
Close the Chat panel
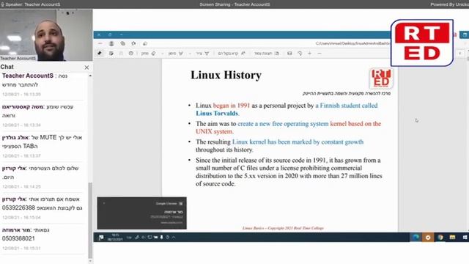coord(86,67)
